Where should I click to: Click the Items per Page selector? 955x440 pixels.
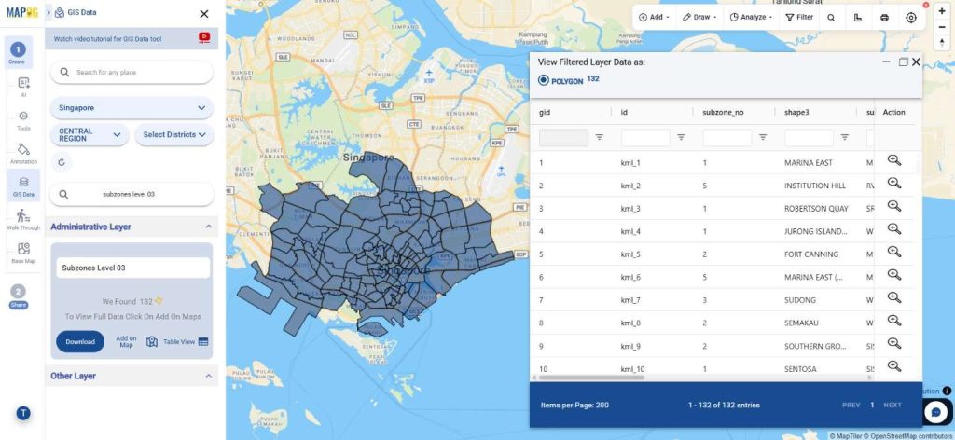(574, 406)
